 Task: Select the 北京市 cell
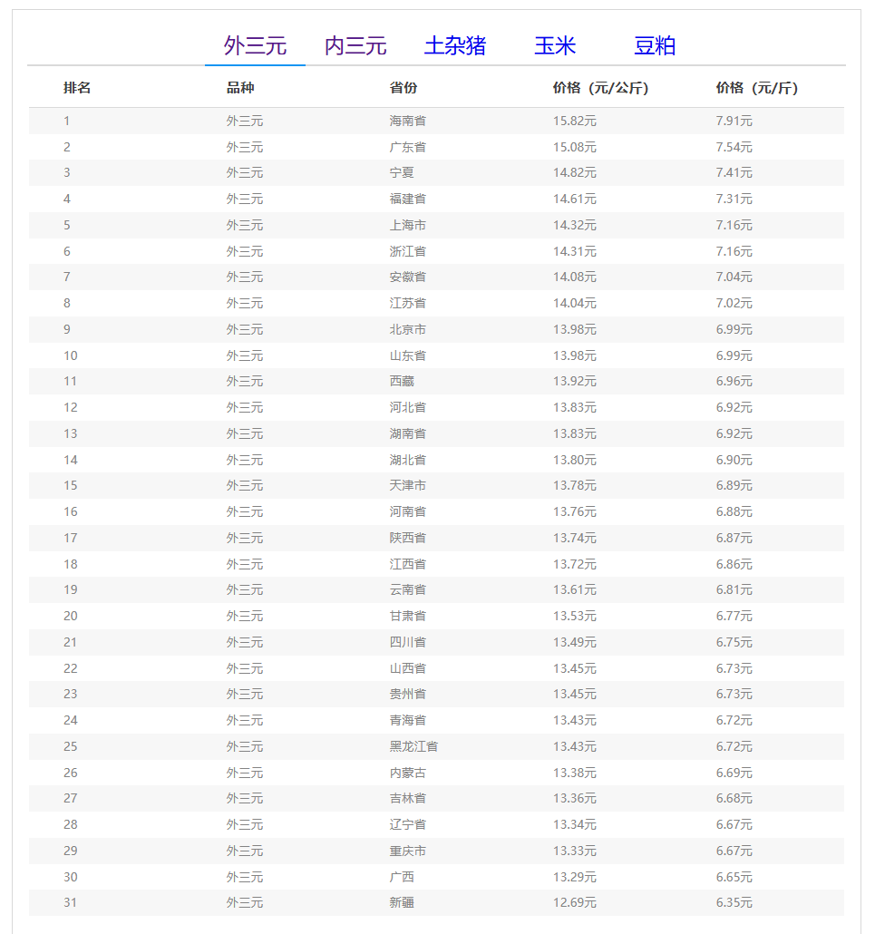click(408, 329)
